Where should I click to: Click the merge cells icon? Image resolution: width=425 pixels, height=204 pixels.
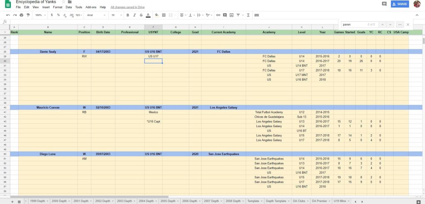(171, 15)
